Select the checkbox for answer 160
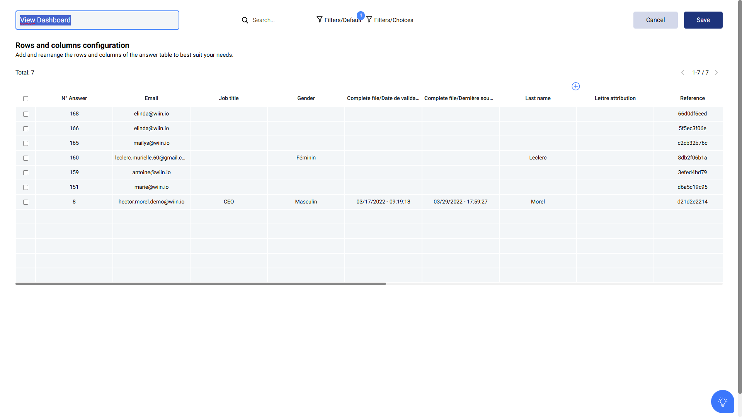Viewport: 742px width, 417px height. [26, 158]
